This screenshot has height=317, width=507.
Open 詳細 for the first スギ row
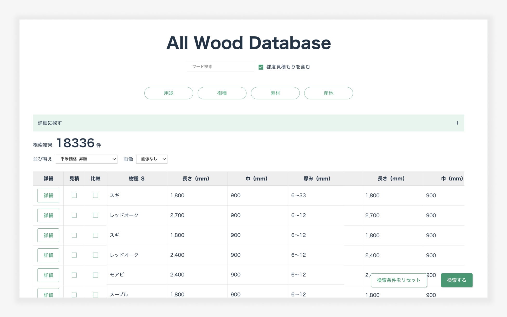coord(48,195)
